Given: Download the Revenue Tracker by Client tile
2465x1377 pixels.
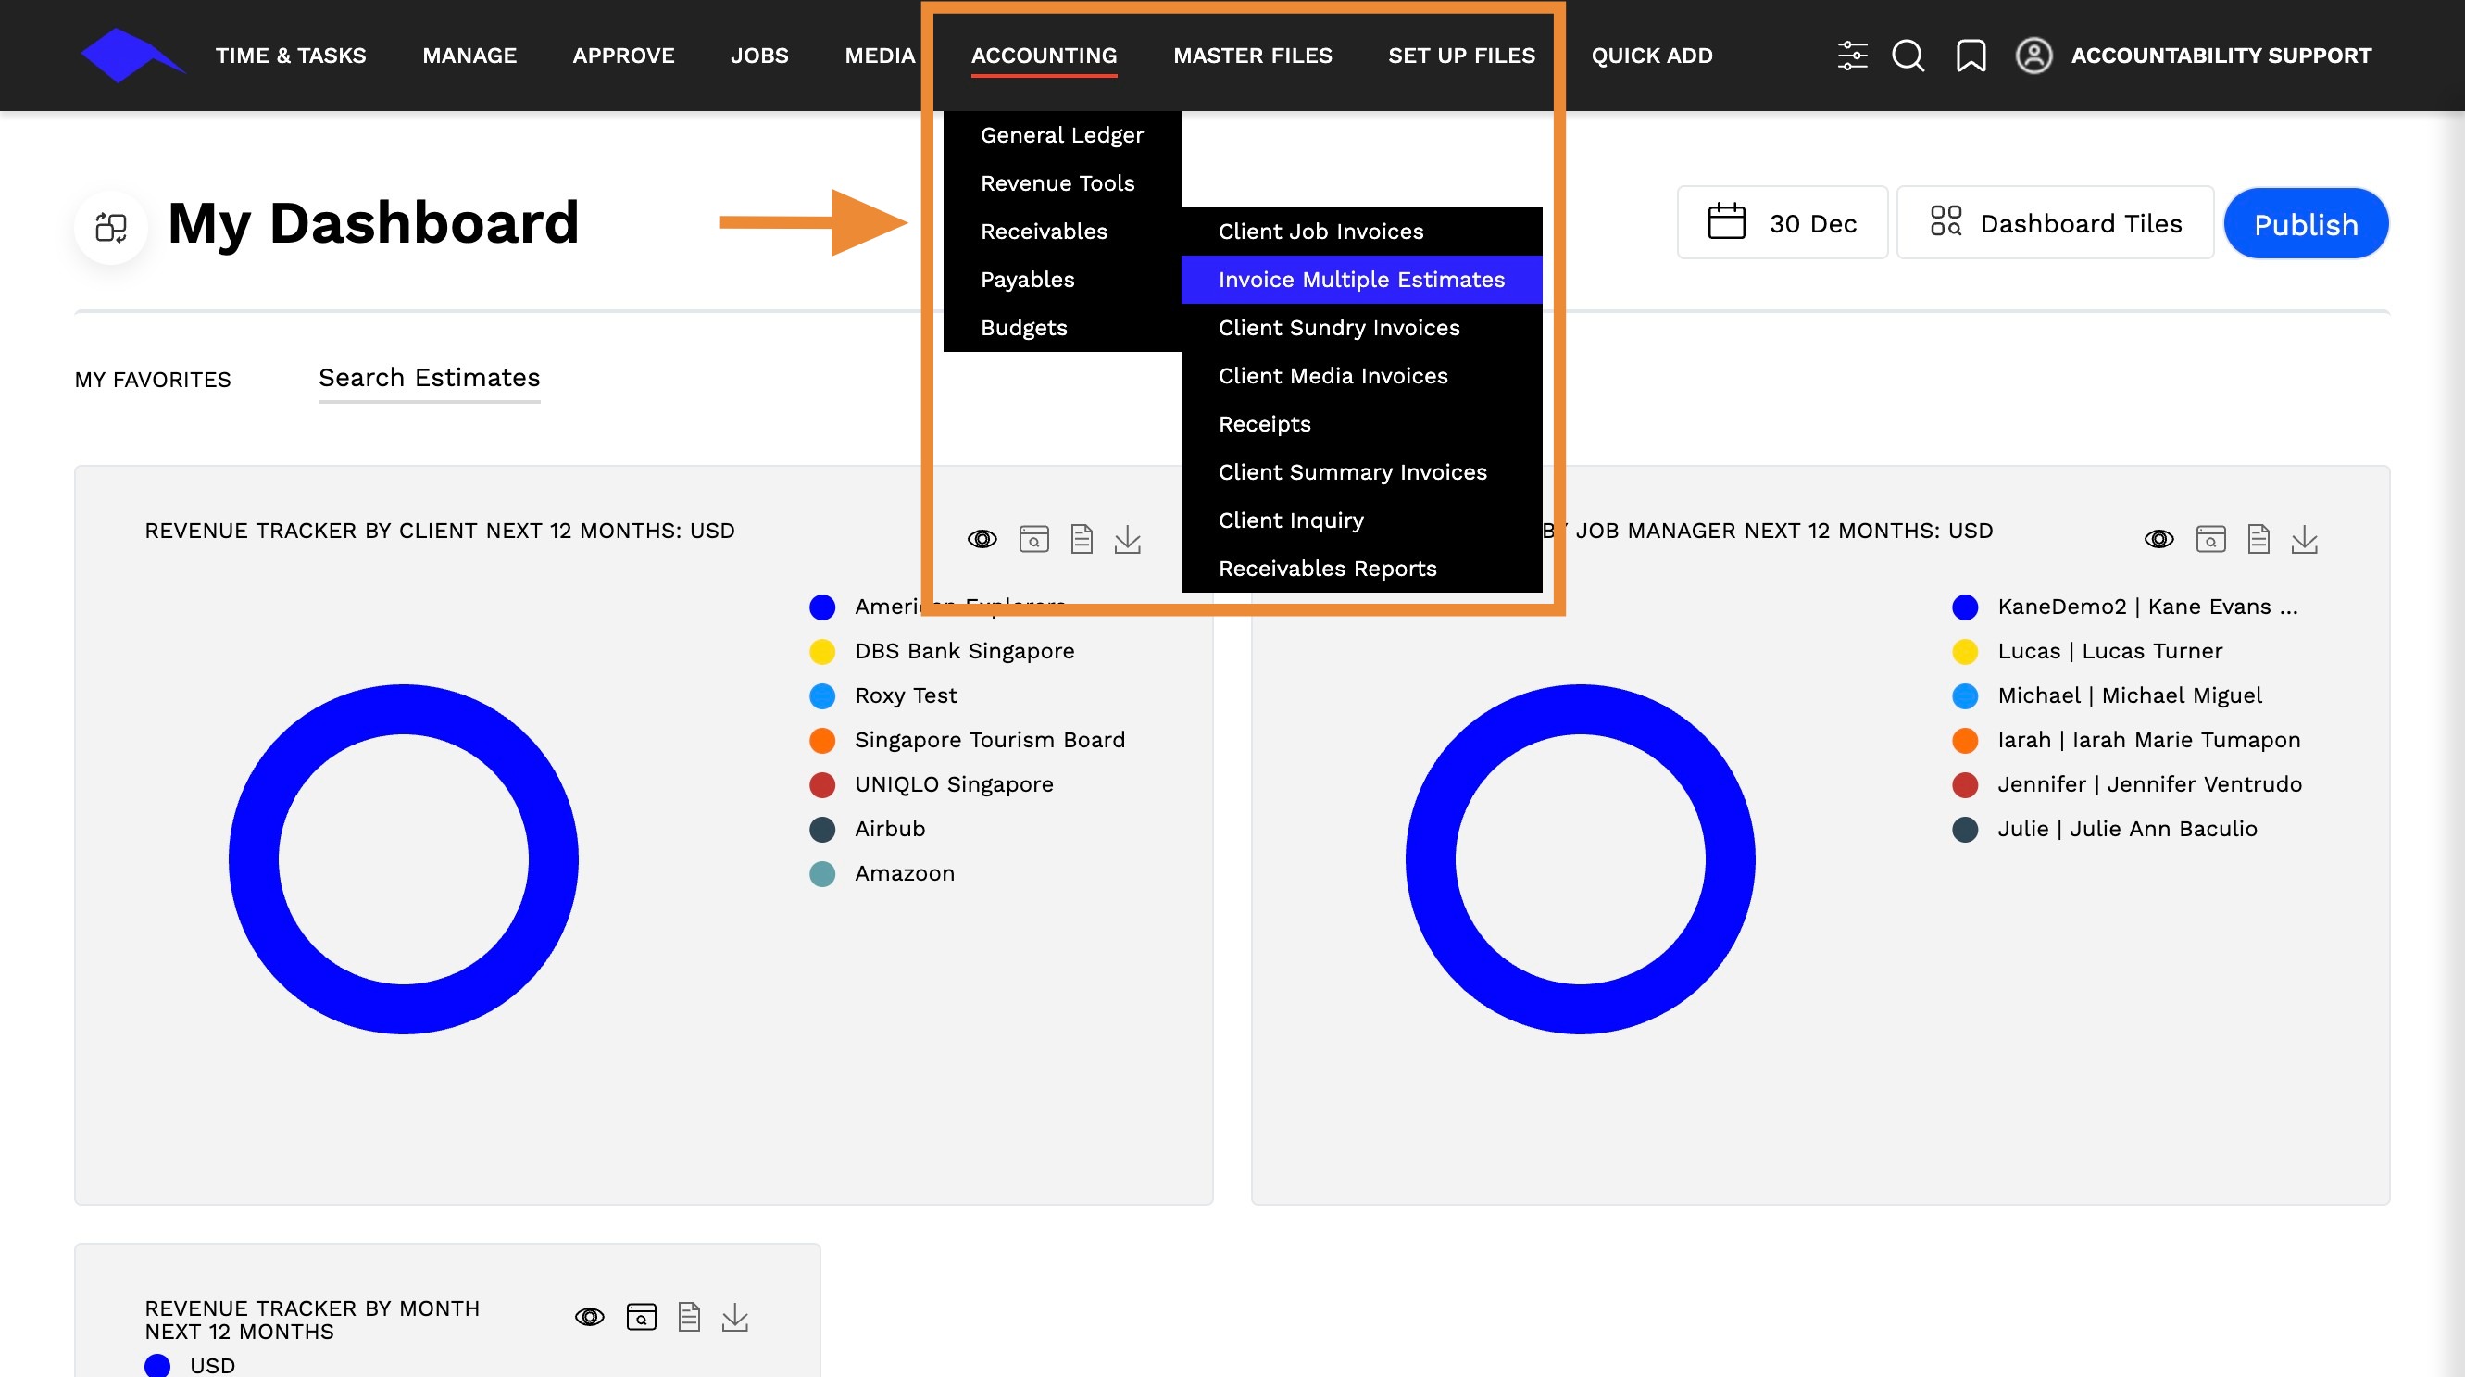Looking at the screenshot, I should [x=1127, y=539].
